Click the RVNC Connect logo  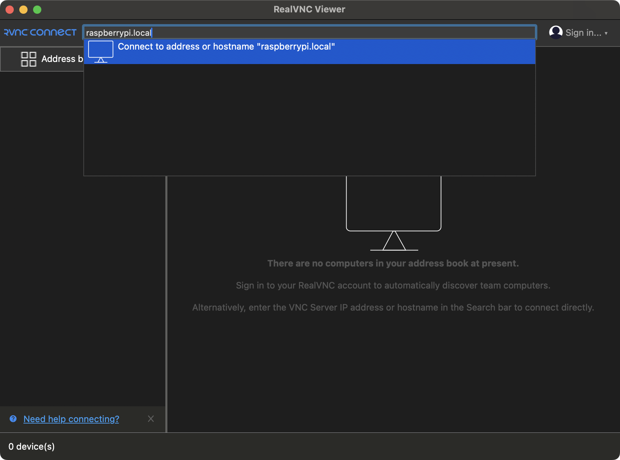coord(39,32)
